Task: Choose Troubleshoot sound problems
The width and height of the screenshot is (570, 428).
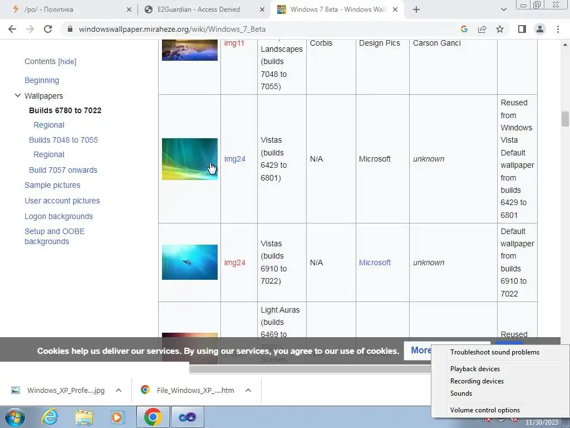Action: click(495, 352)
